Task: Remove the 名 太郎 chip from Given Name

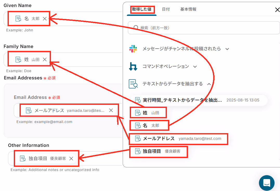Action: click(45, 19)
